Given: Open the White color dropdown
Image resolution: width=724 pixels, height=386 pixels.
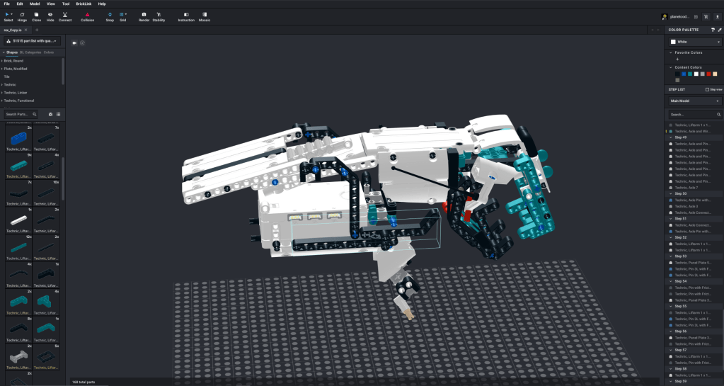Looking at the screenshot, I should click(694, 42).
